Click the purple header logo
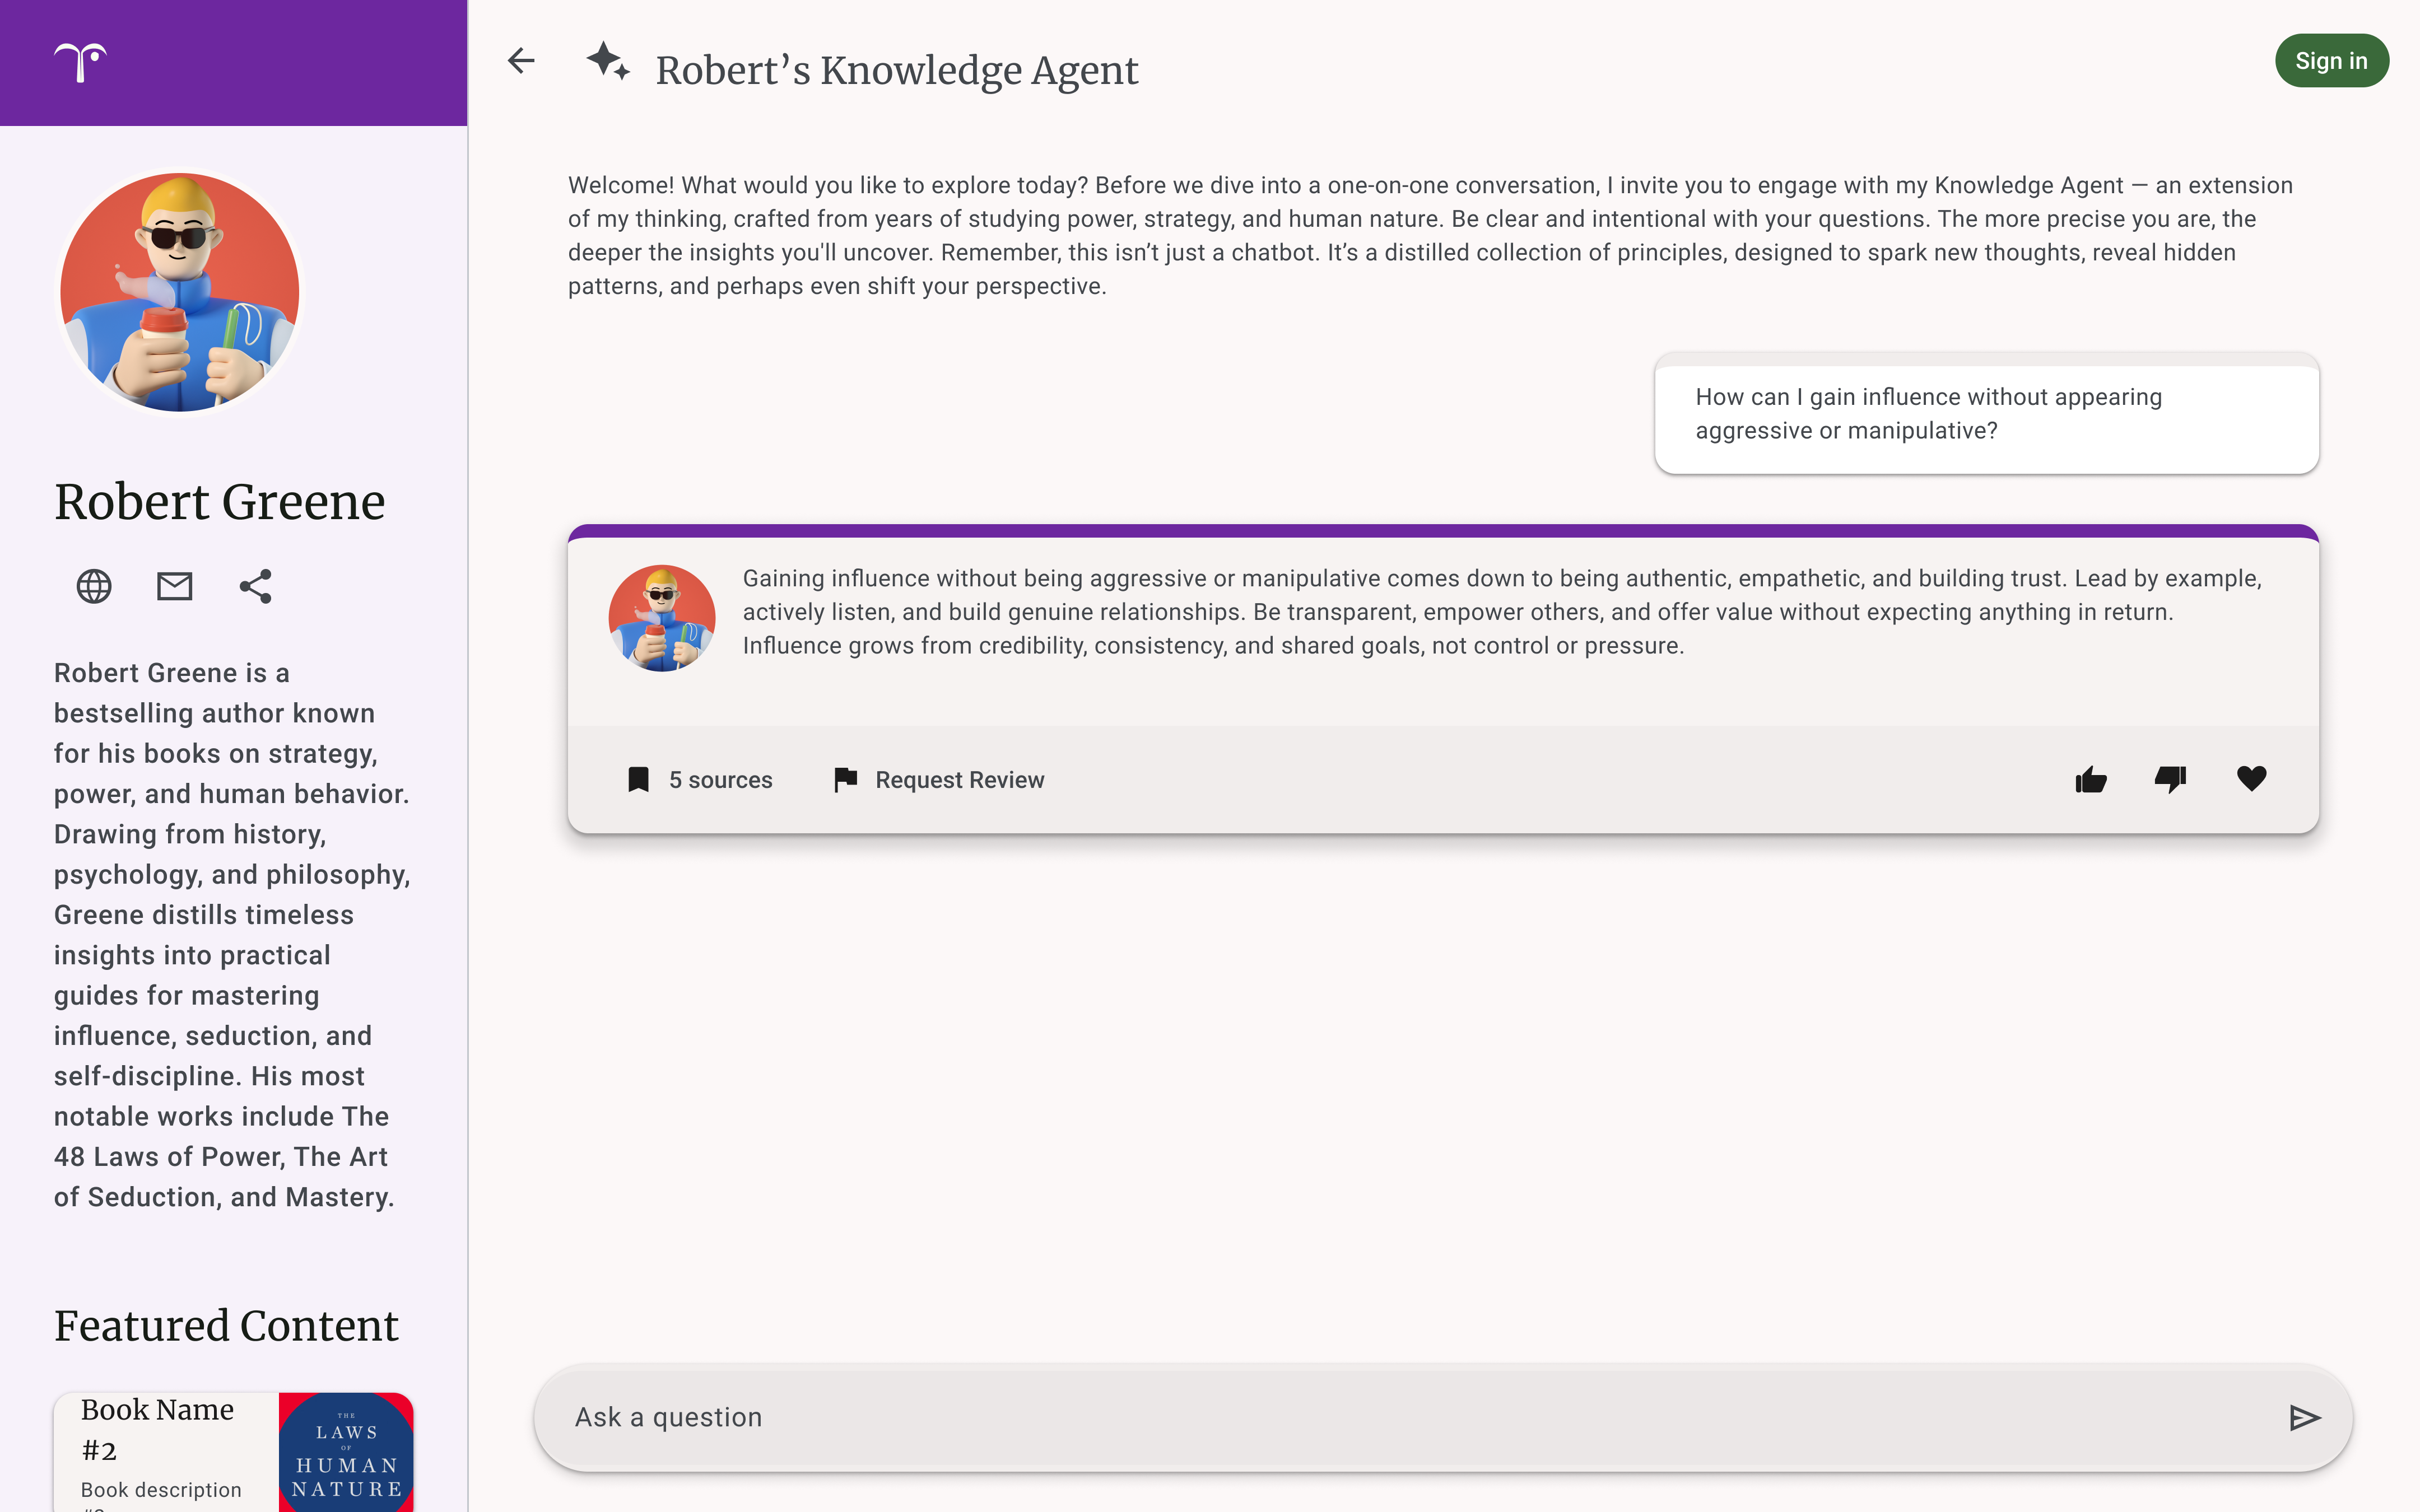2420x1512 pixels. click(x=80, y=62)
